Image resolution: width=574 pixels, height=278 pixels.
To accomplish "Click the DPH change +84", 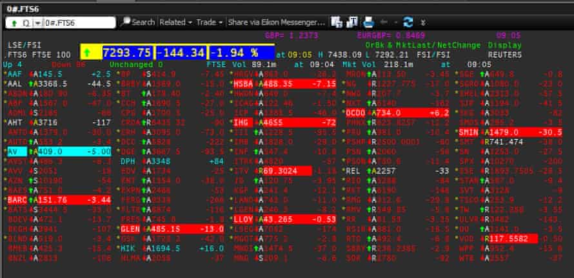I will coord(216,161).
